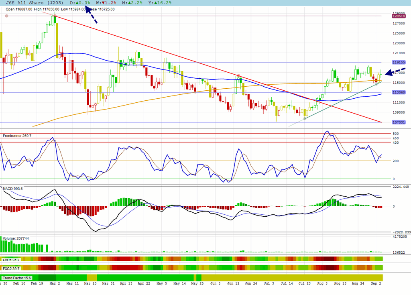The width and height of the screenshot is (411, 295).
Task: Click the JSE All Share (J203) title
Action: (x=35, y=3)
